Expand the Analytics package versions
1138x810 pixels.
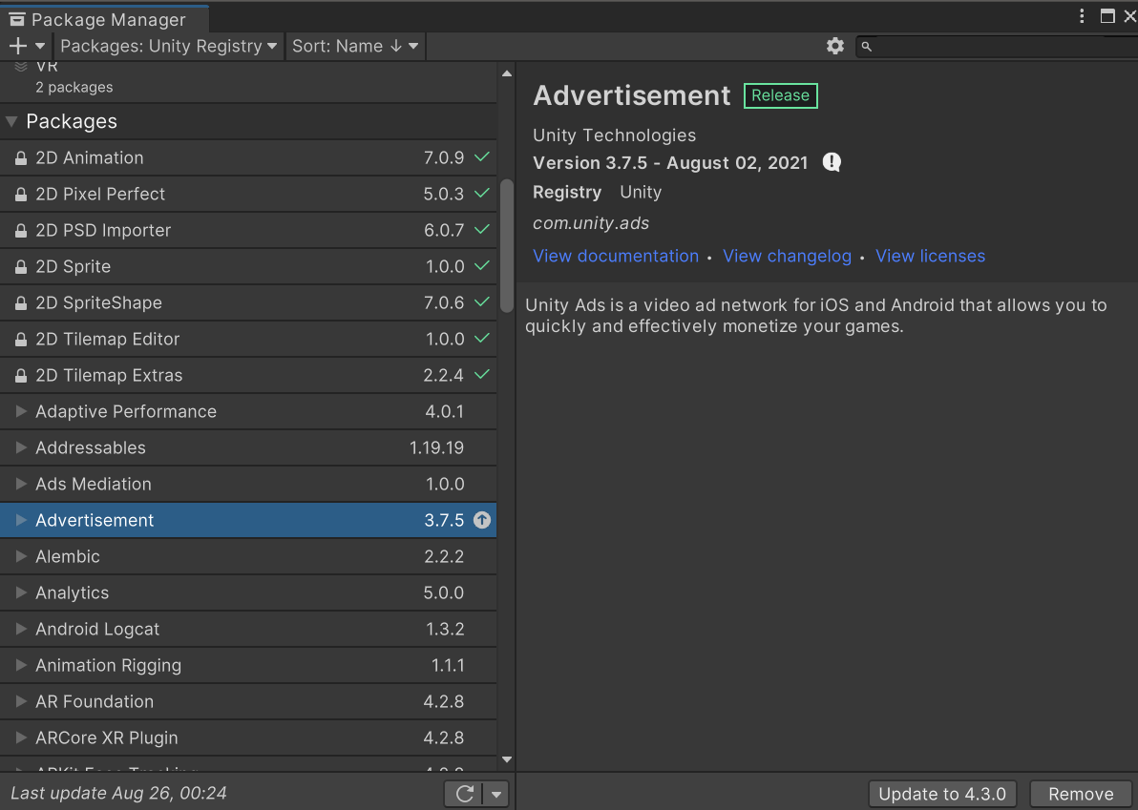(x=21, y=592)
